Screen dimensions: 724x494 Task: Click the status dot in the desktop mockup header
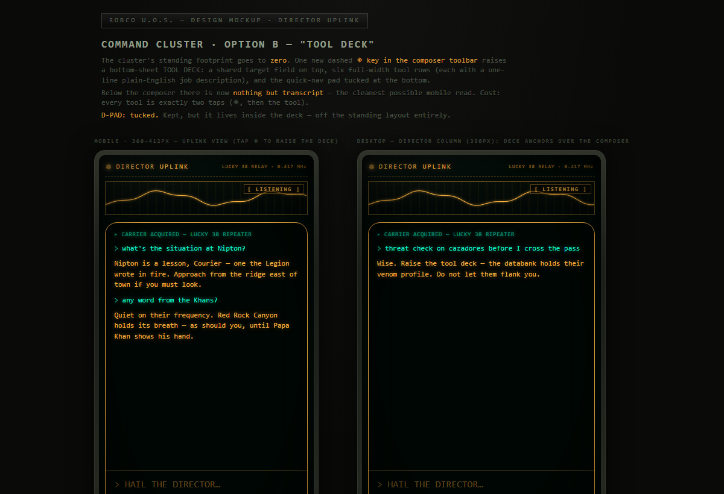point(372,167)
